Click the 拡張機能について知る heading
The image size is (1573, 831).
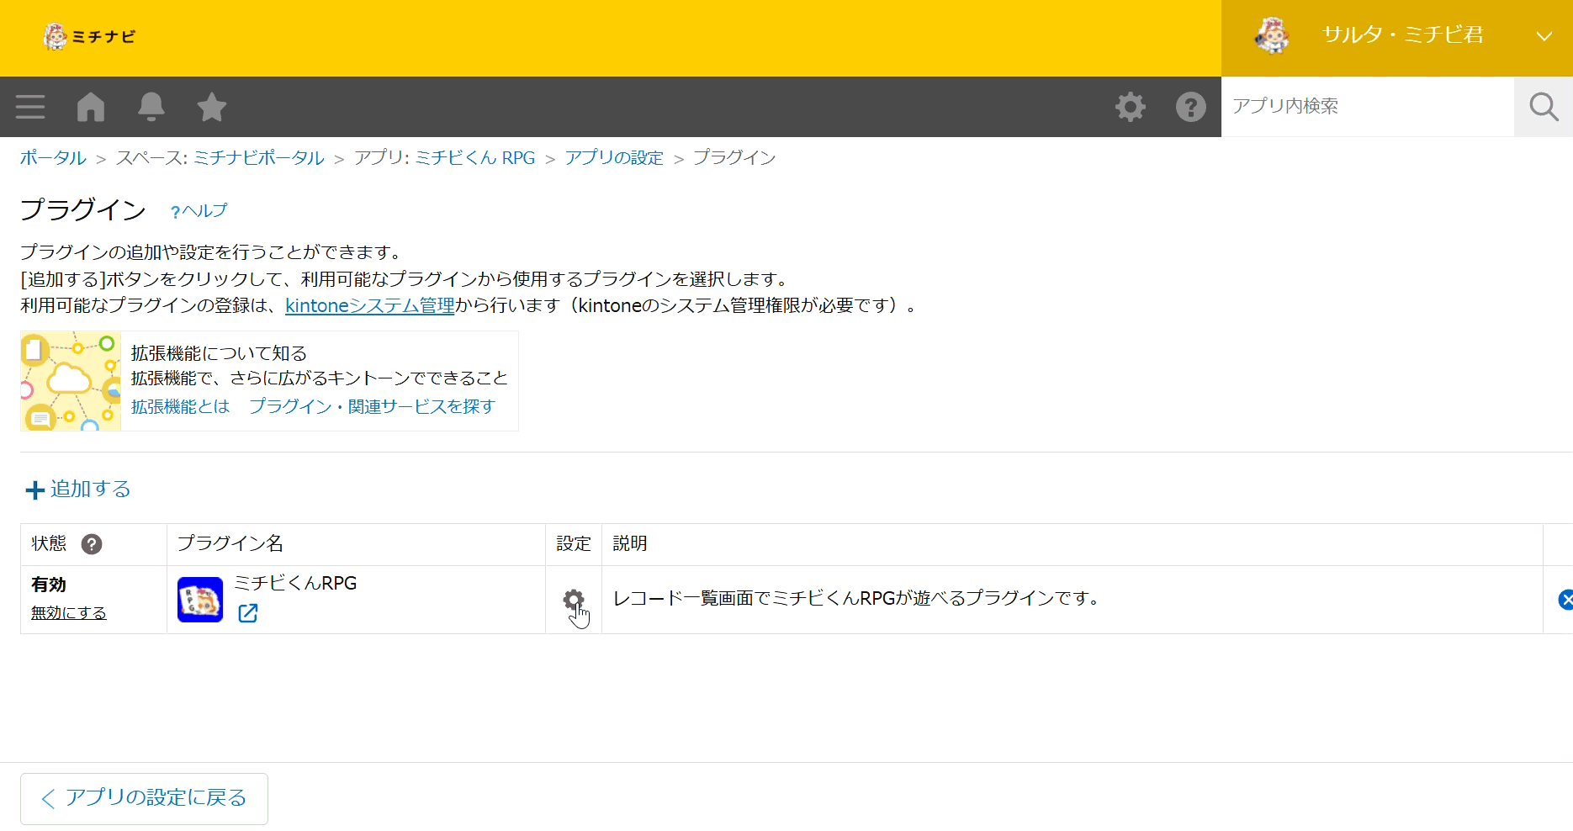coord(219,353)
